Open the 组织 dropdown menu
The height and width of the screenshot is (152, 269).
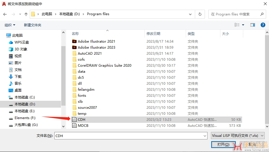(10, 25)
